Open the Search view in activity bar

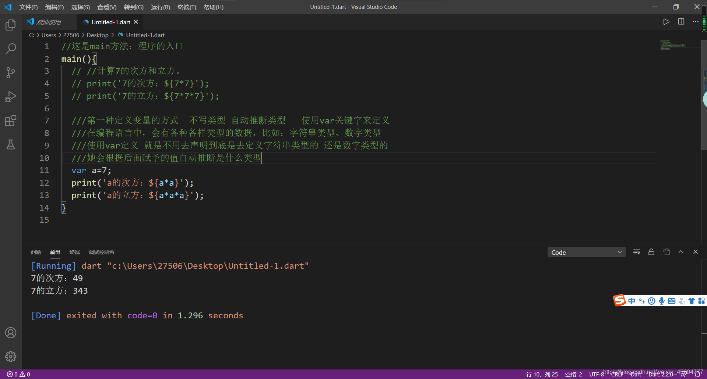click(x=11, y=49)
